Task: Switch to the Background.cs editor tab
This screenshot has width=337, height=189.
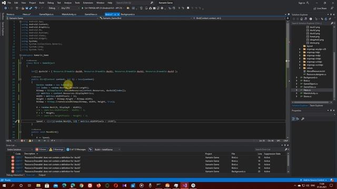Action: [x=127, y=14]
